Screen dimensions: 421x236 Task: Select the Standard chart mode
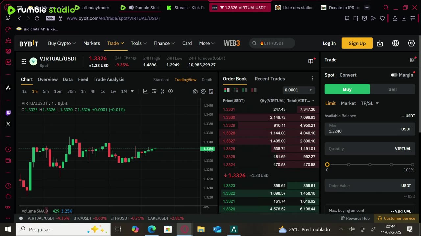[x=161, y=80]
